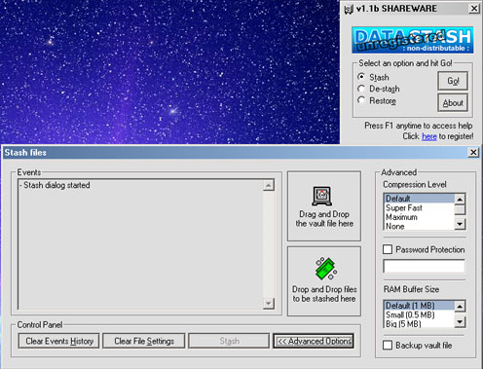Screen dimensions: 483x369
Task: Click the vault safe icon drop zone
Action: 321,196
